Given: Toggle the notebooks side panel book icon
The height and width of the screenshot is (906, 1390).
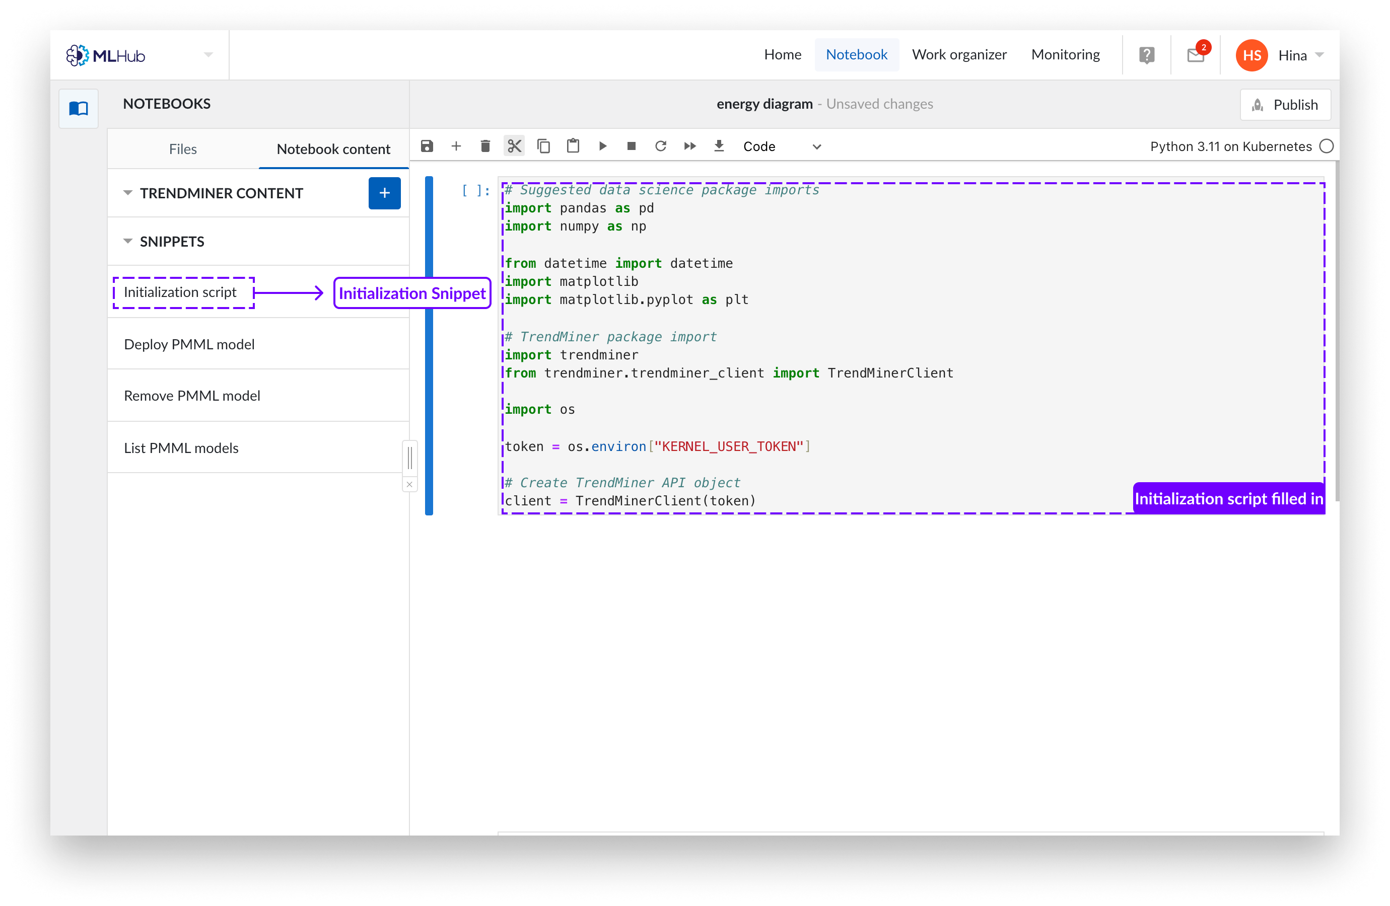Looking at the screenshot, I should click(79, 109).
